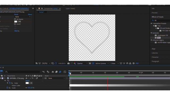Viewport: 170px width, 95px height.
Task: Open the comp flowchart icon in viewer
Action: (130, 63)
